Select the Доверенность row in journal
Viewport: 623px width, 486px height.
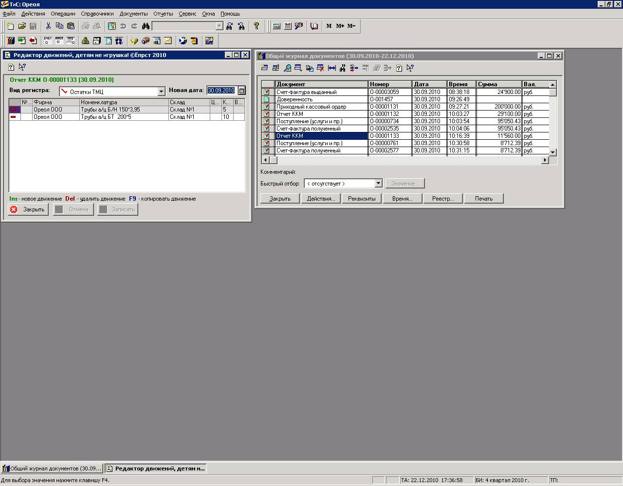pyautogui.click(x=405, y=99)
